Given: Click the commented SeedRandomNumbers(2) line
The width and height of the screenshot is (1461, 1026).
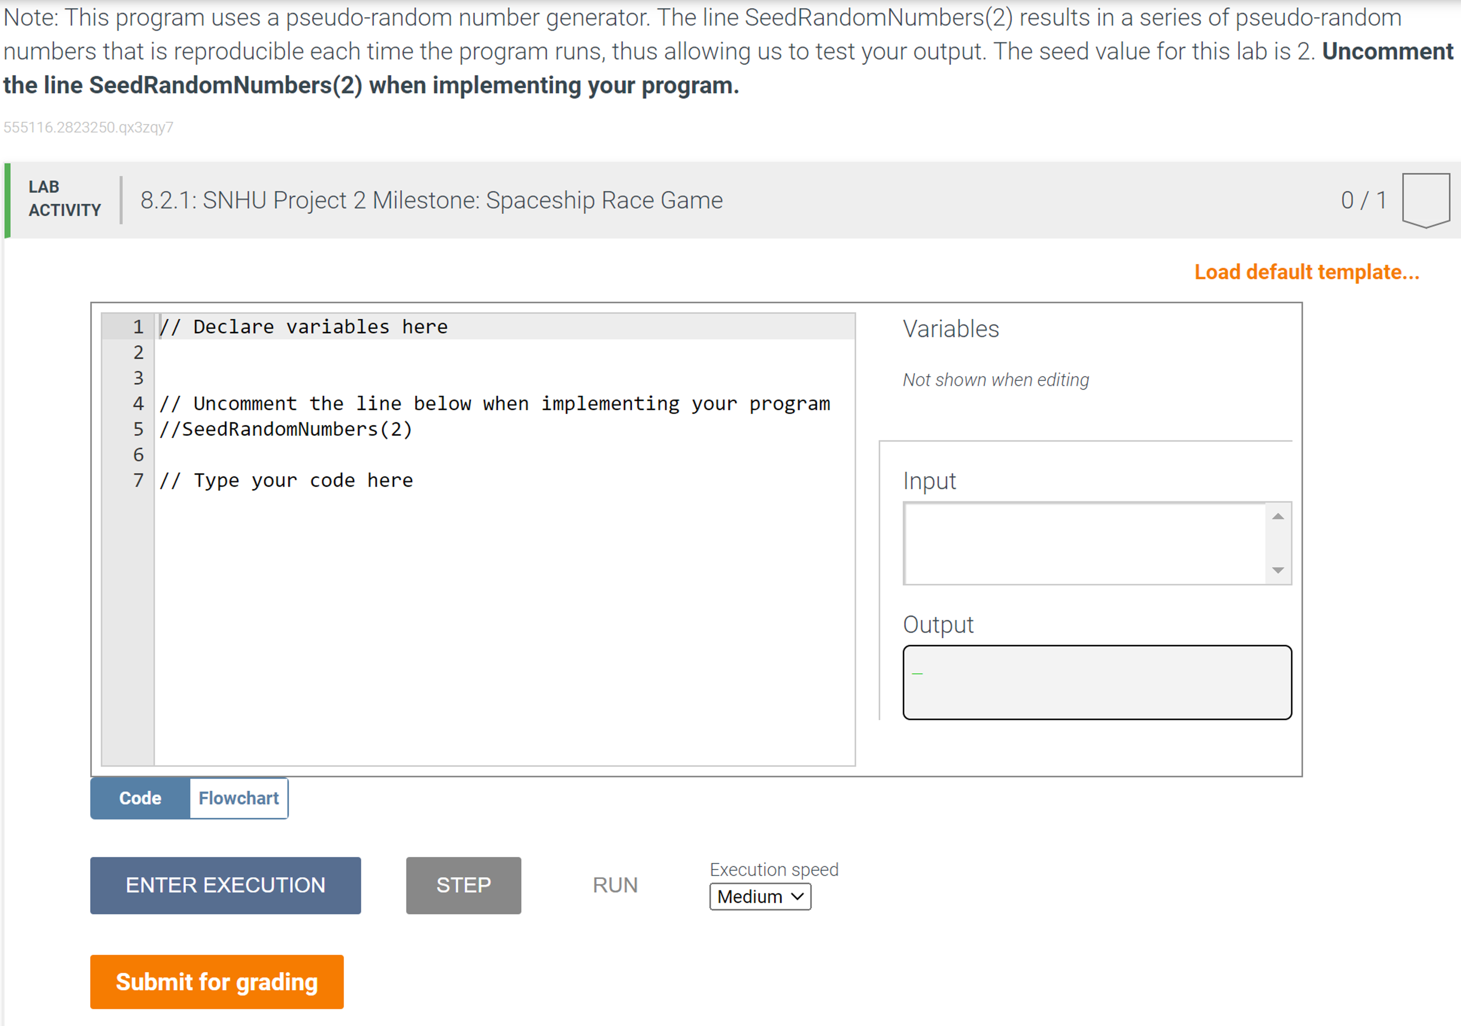Looking at the screenshot, I should coord(285,429).
